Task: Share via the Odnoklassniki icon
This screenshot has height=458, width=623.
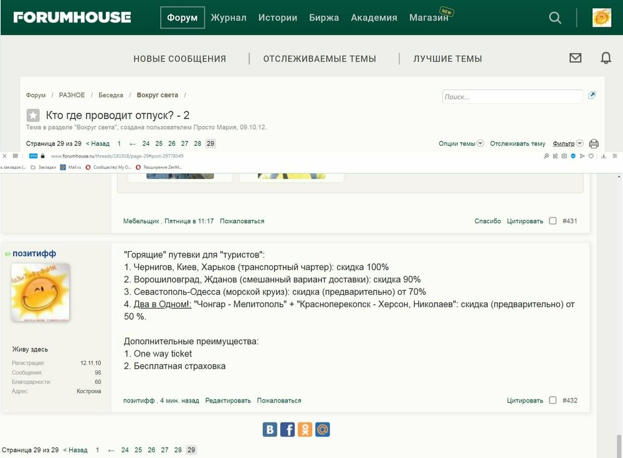Action: (305, 429)
